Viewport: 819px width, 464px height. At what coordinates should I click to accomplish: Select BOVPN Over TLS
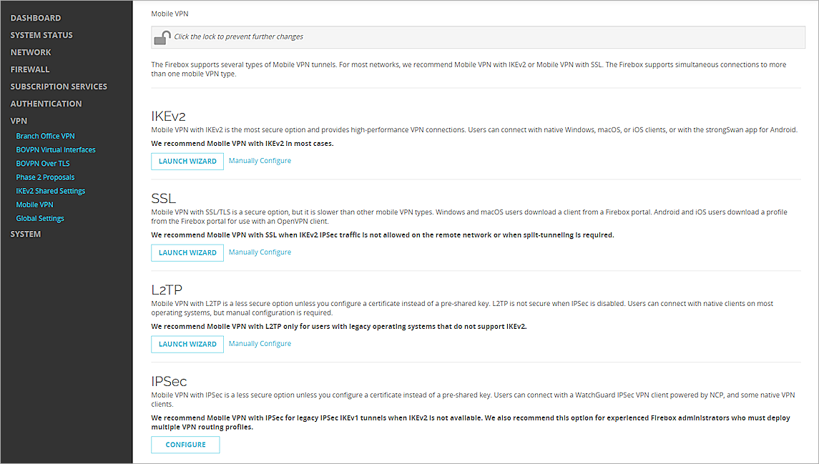pos(43,164)
